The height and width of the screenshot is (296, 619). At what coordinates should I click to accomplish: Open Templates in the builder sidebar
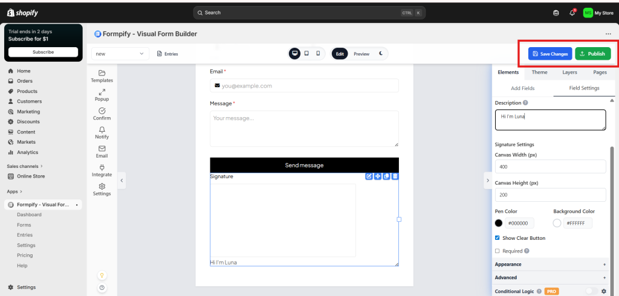click(x=102, y=76)
